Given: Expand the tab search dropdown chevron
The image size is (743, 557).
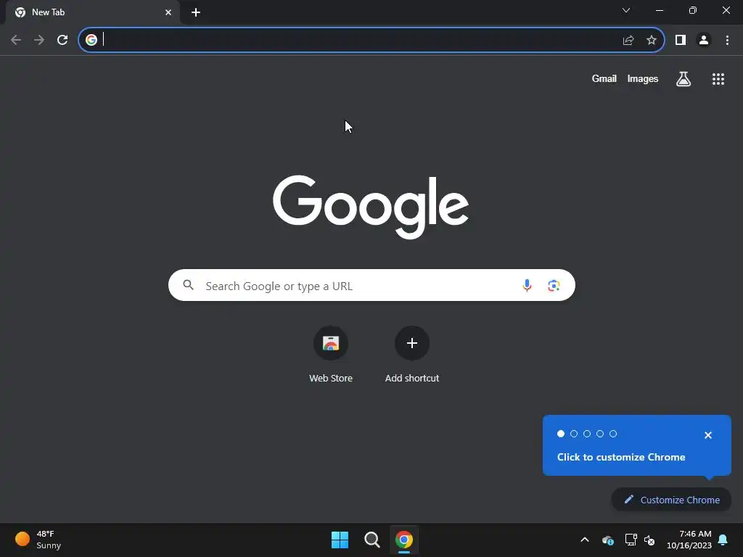Looking at the screenshot, I should [x=626, y=10].
